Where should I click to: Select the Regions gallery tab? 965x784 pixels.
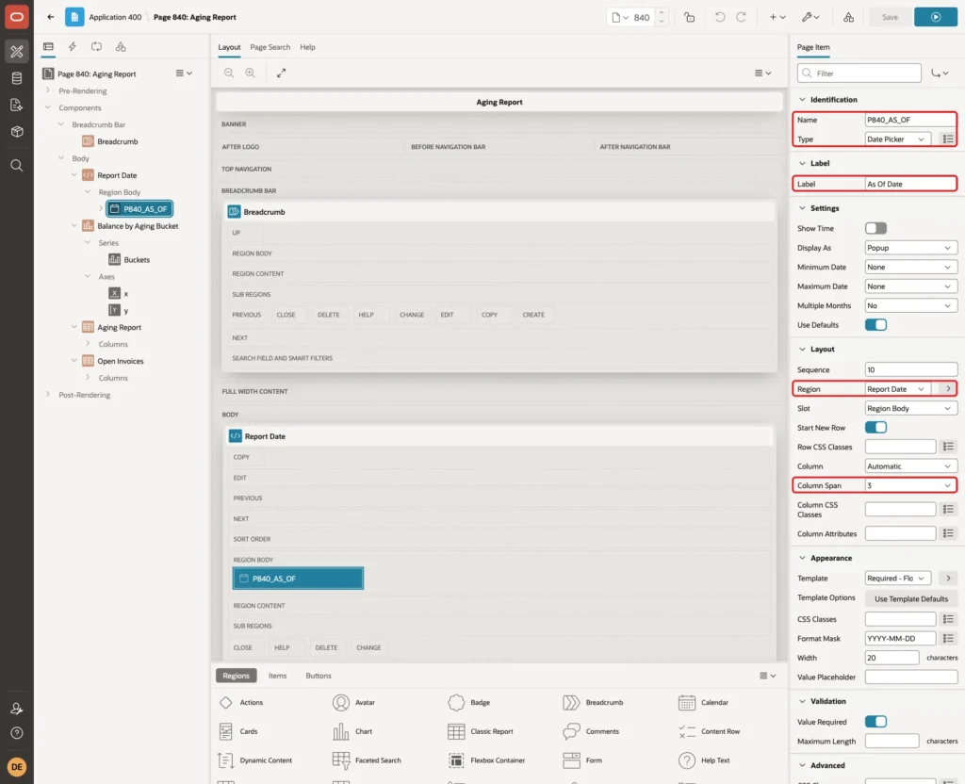click(x=237, y=676)
